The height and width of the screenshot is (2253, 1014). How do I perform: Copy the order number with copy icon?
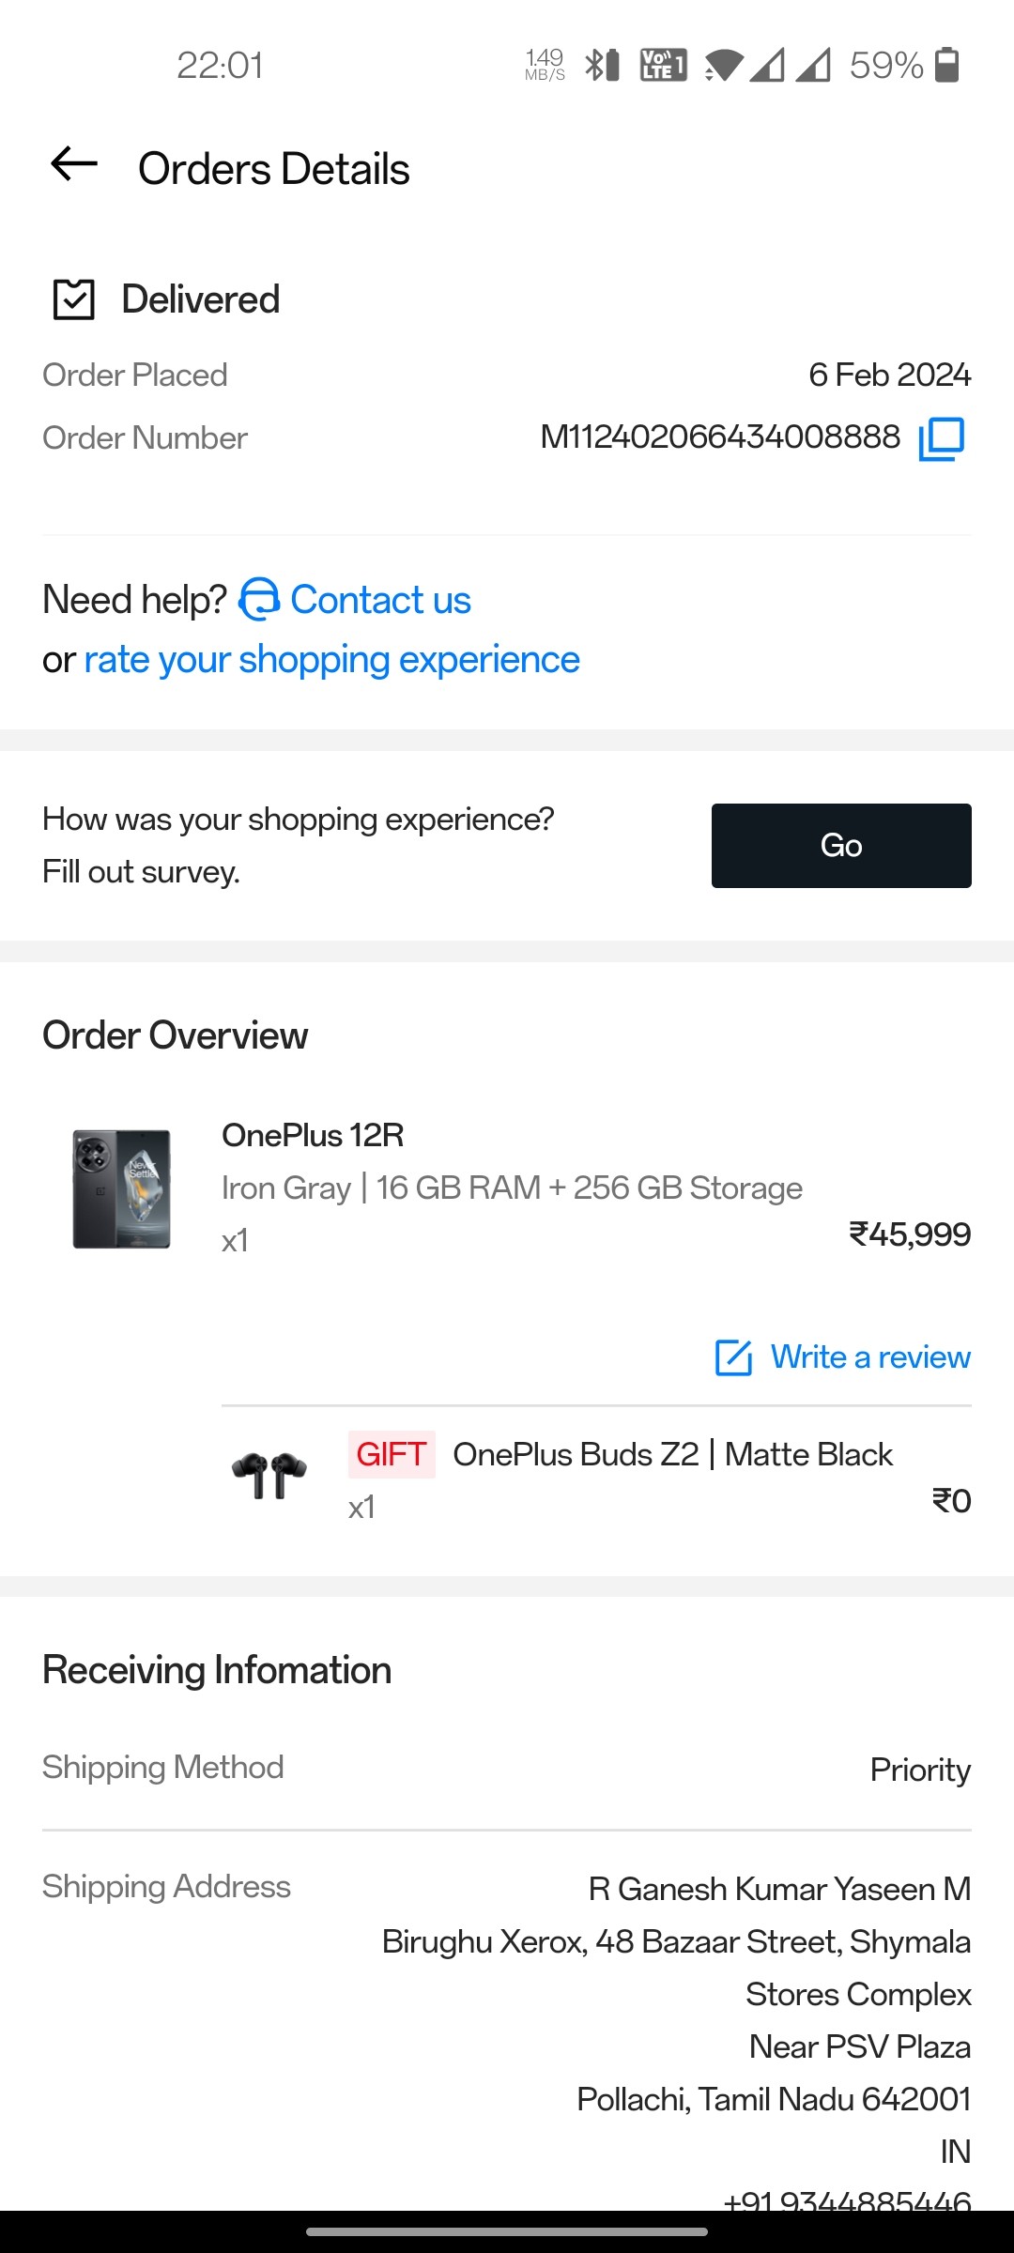point(942,438)
